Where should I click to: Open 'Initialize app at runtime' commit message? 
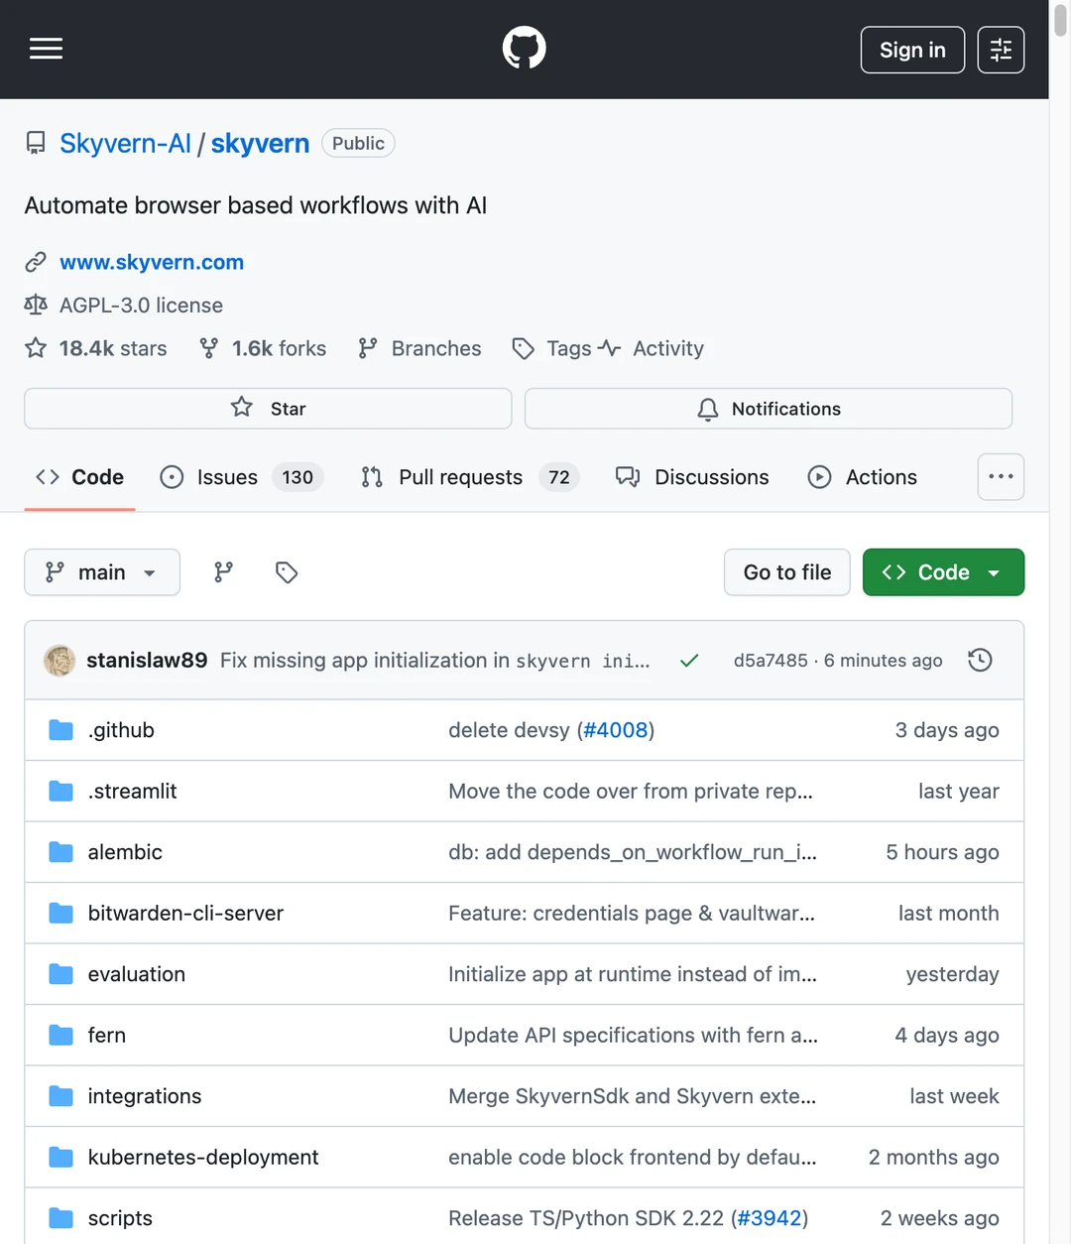pos(633,974)
